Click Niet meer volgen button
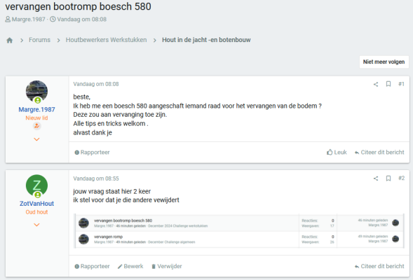 pyautogui.click(x=384, y=62)
